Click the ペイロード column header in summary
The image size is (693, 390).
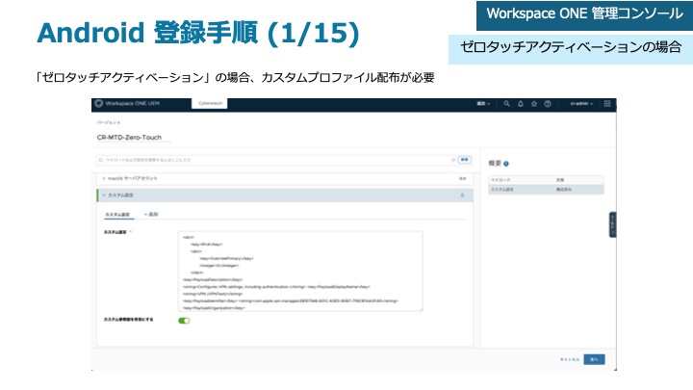pyautogui.click(x=500, y=180)
